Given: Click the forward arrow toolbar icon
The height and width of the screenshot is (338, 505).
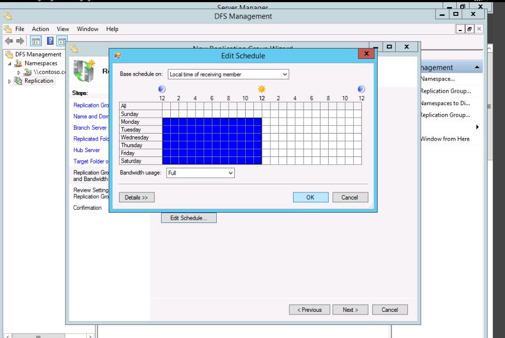Looking at the screenshot, I should 20,41.
